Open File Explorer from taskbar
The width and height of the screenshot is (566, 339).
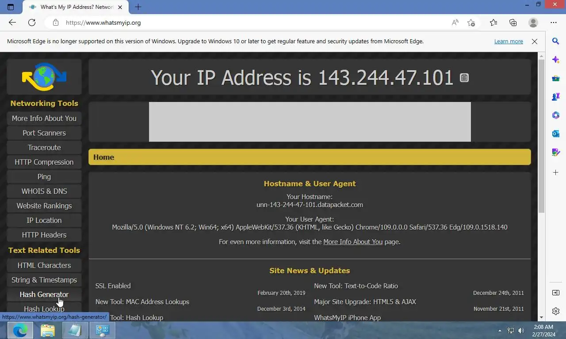tap(48, 330)
